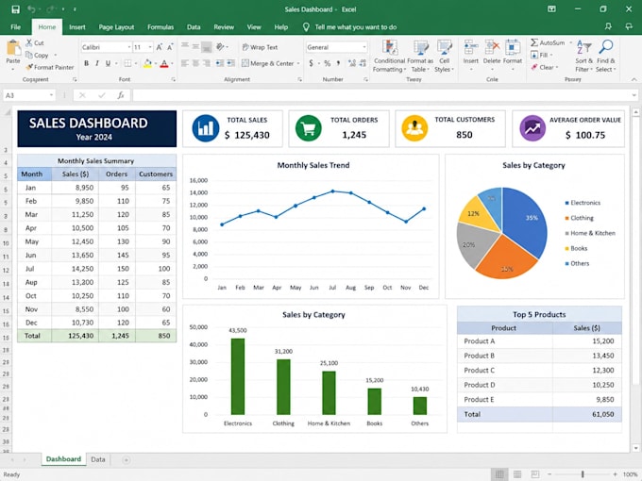Add a new sheet with the plus button
Viewport: 642px width, 481px height.
coord(127,460)
